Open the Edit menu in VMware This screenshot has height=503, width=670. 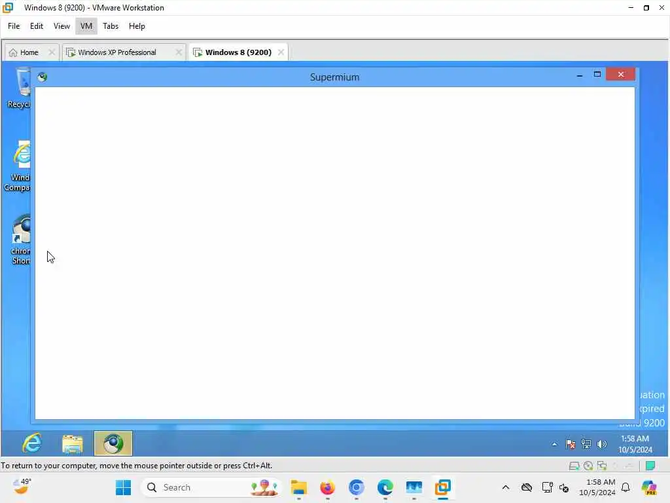pyautogui.click(x=37, y=26)
